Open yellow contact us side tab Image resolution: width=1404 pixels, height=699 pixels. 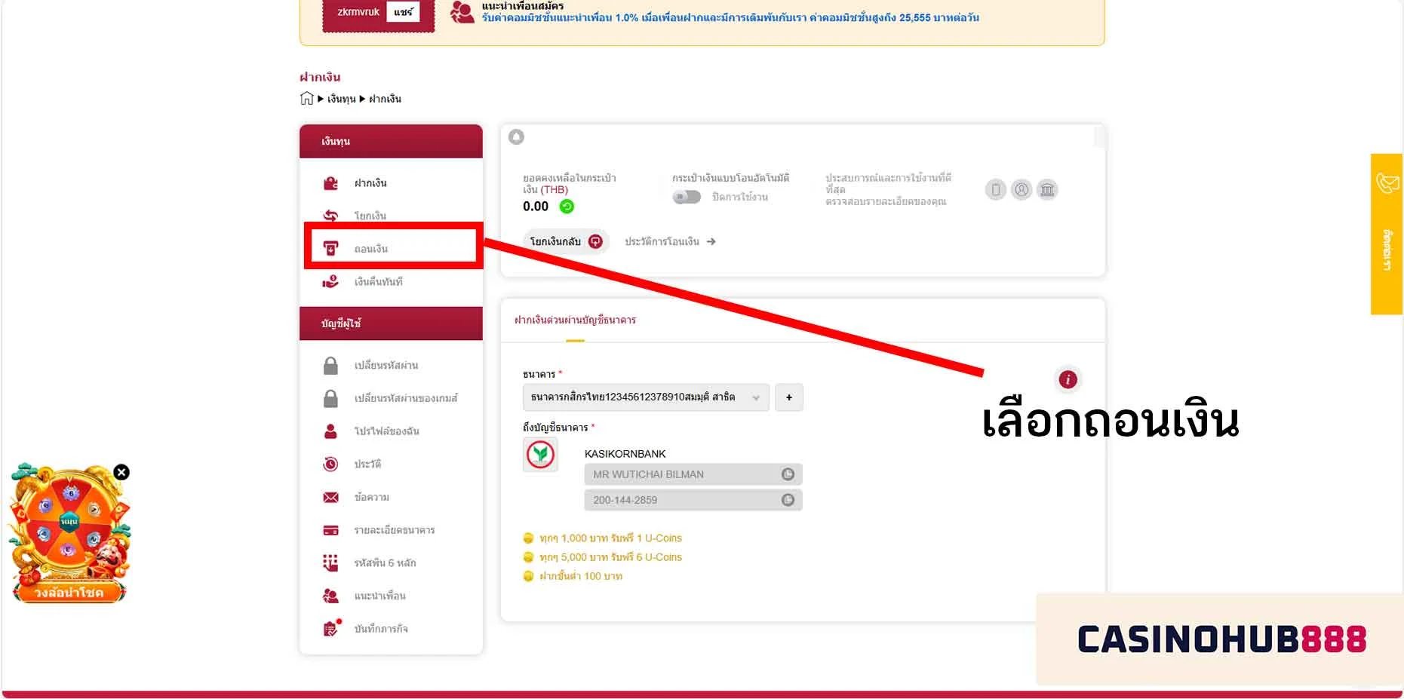pyautogui.click(x=1387, y=234)
